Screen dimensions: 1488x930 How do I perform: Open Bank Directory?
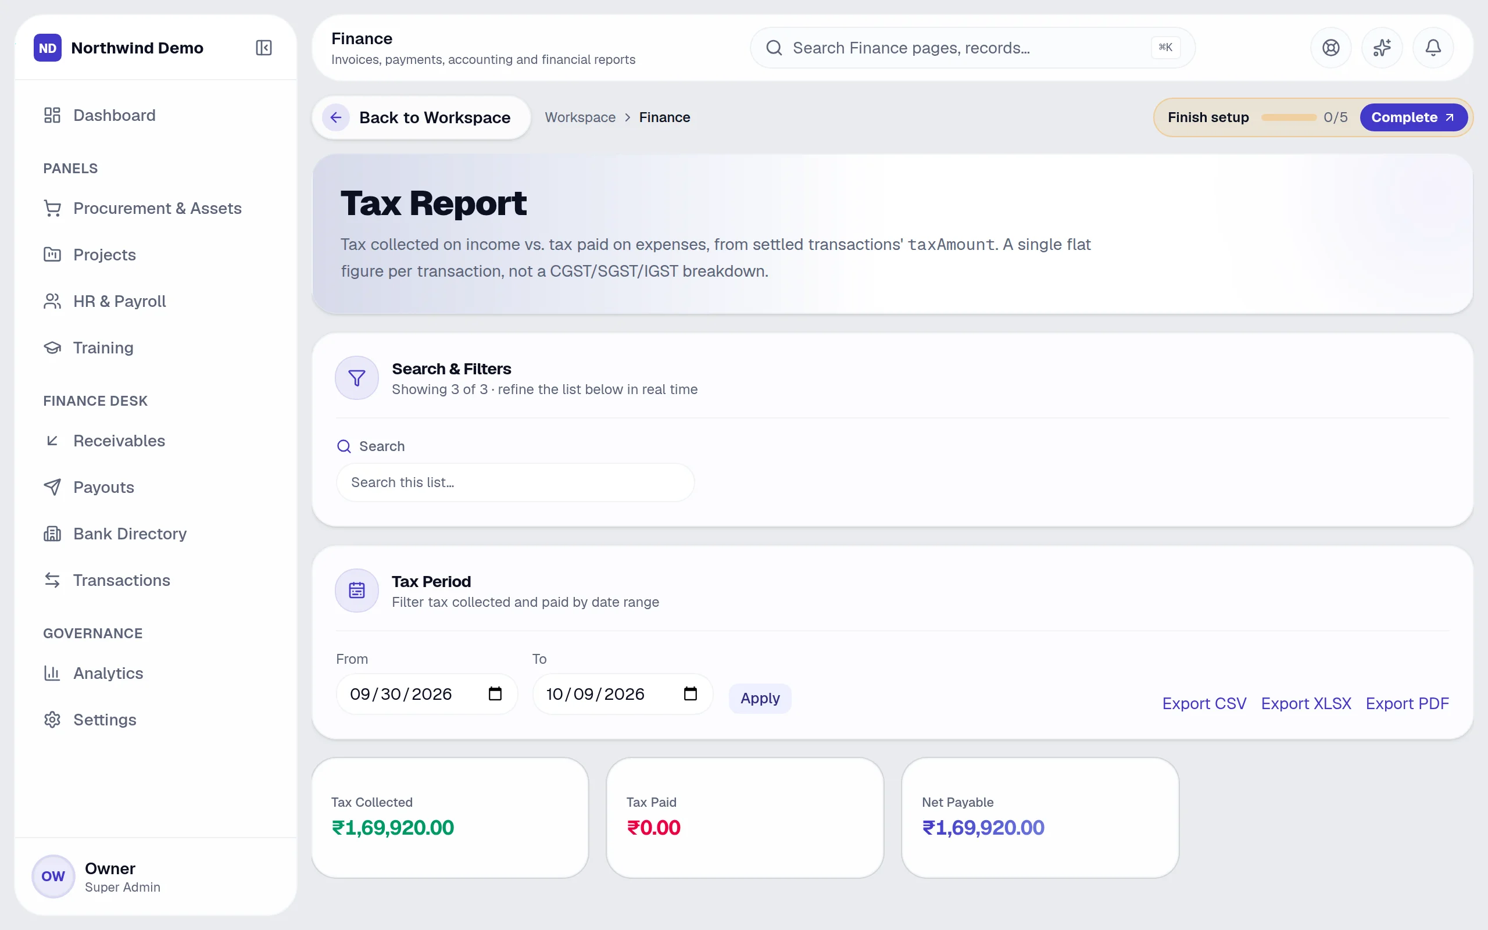156,534
